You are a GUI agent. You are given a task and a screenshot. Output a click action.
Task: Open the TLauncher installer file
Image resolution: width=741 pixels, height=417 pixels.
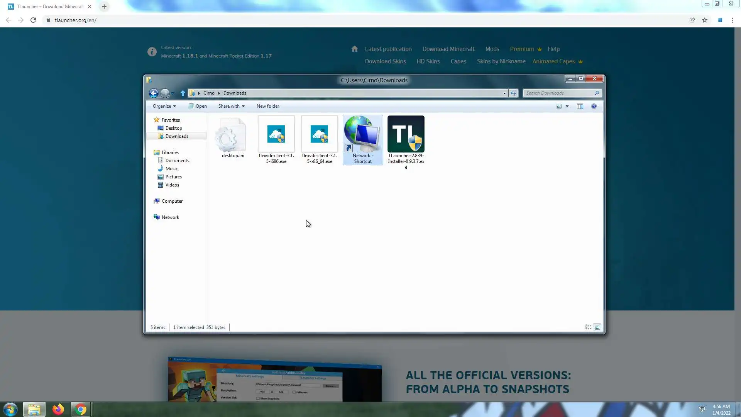[x=406, y=134]
